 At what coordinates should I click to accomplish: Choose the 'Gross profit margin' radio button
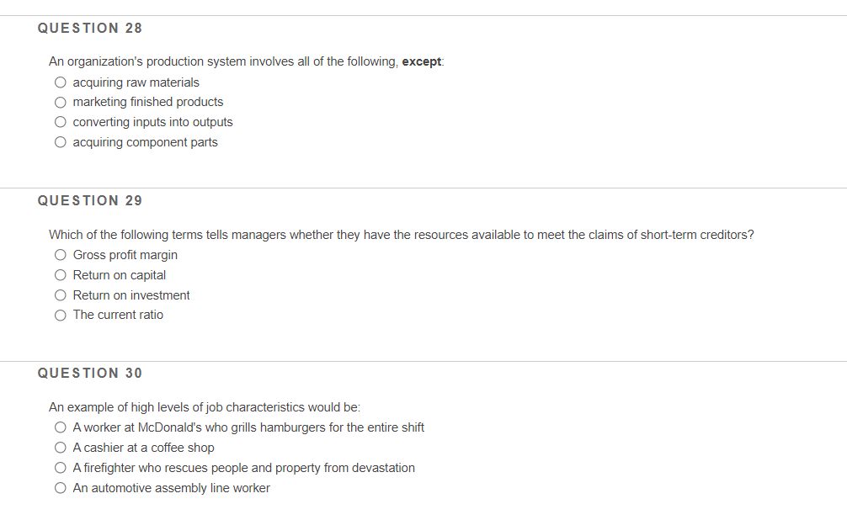[x=61, y=255]
